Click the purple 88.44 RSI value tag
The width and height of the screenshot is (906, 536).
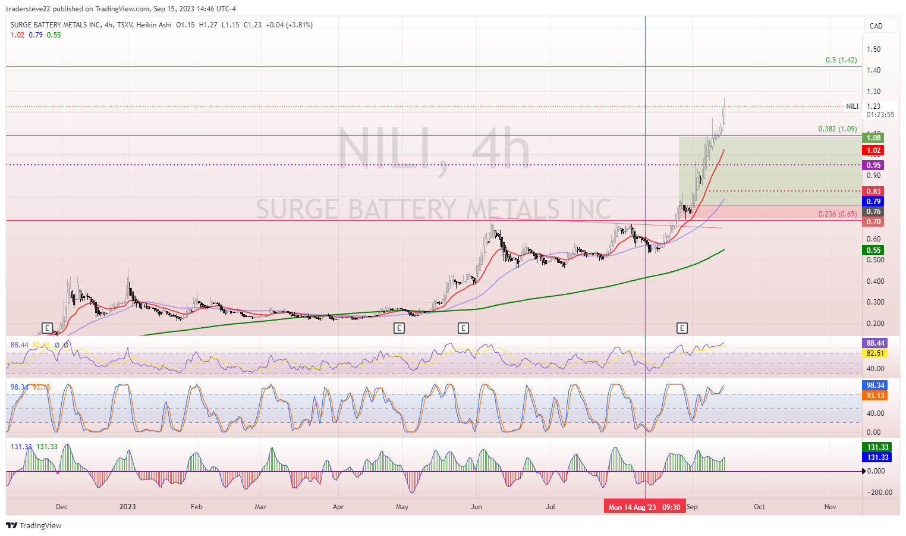pyautogui.click(x=875, y=343)
